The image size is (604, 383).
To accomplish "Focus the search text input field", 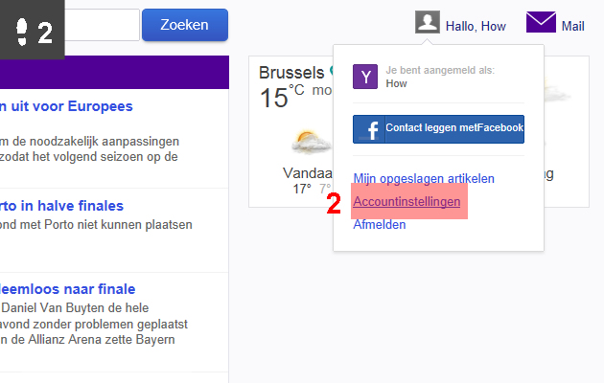I will pos(102,25).
